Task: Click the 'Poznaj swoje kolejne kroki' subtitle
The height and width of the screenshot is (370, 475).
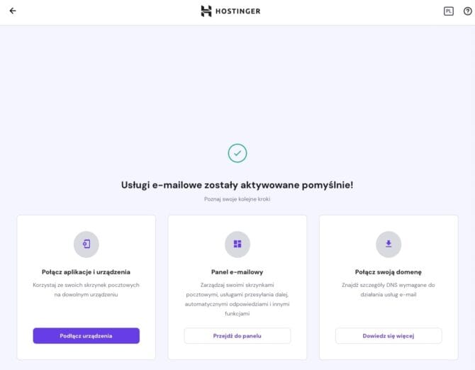Action: coord(238,199)
